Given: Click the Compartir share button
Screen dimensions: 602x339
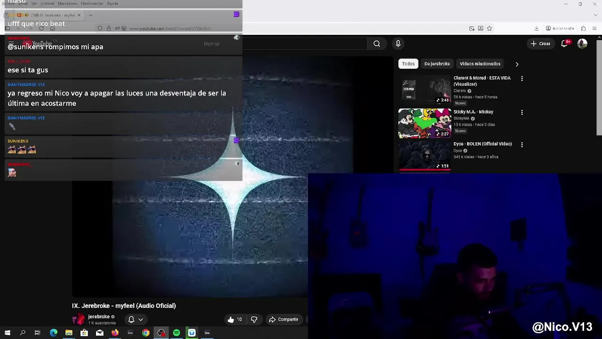Looking at the screenshot, I should point(284,319).
